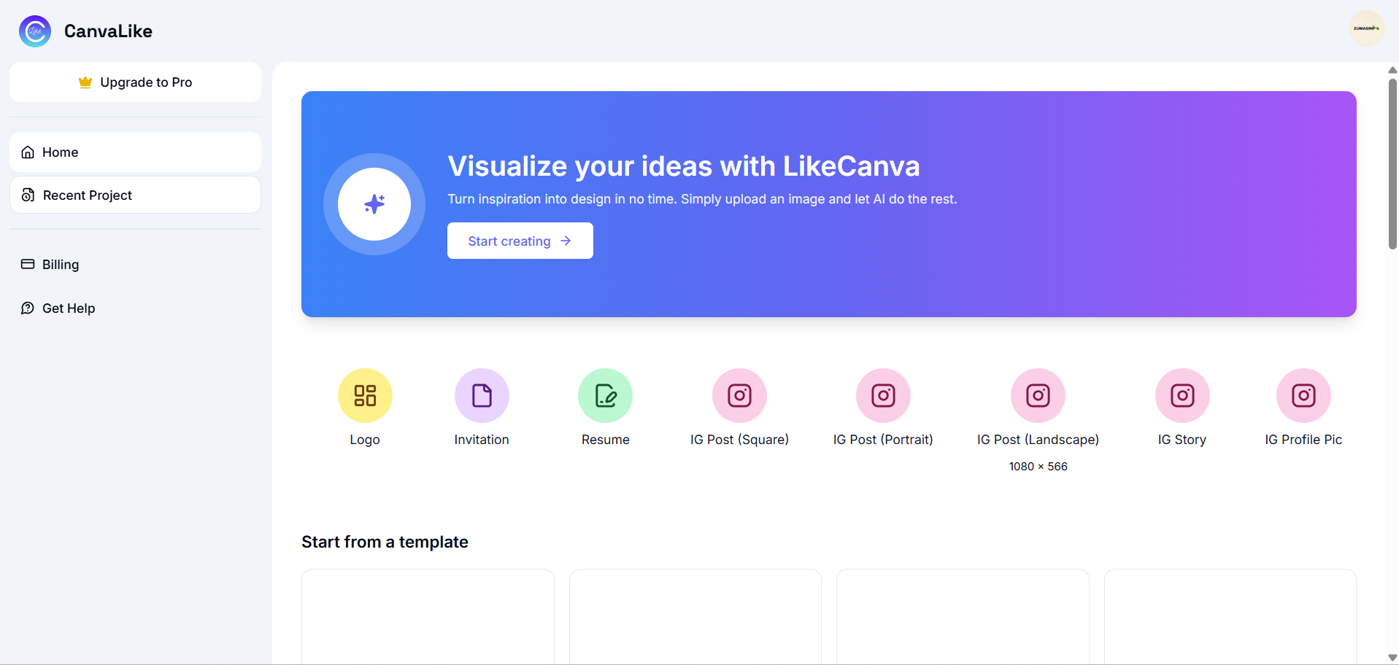The width and height of the screenshot is (1399, 665).
Task: Click the IG Post (Square) label
Action: point(739,440)
